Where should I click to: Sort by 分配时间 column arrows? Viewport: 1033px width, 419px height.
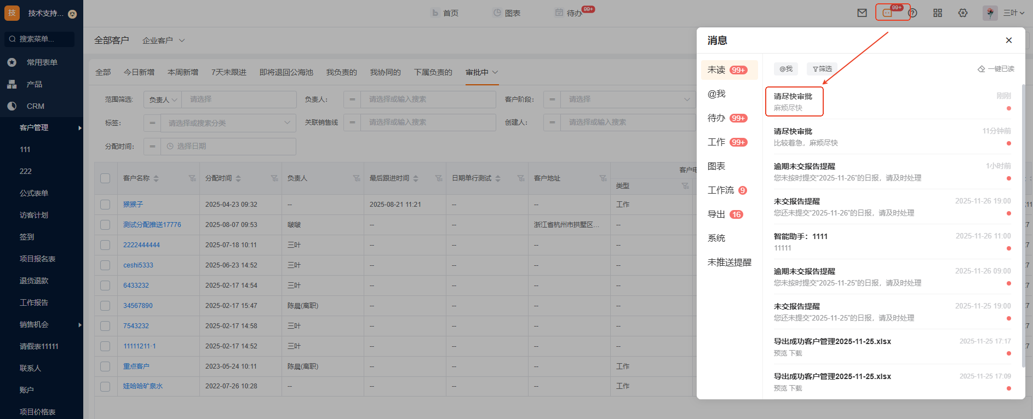click(x=238, y=178)
